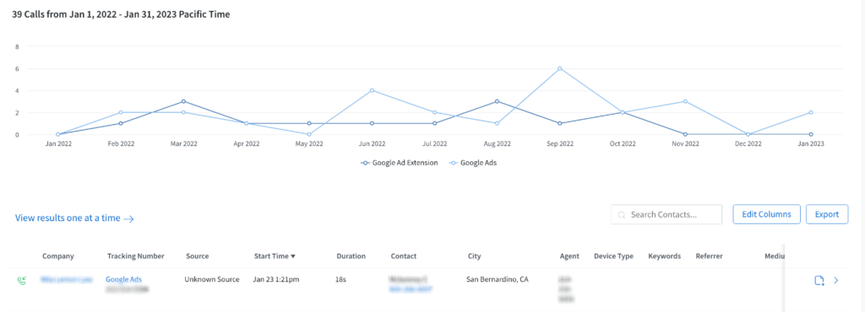Image resolution: width=865 pixels, height=312 pixels.
Task: Click Aug 2022 Google Ad Extension data point
Action: pyautogui.click(x=497, y=101)
